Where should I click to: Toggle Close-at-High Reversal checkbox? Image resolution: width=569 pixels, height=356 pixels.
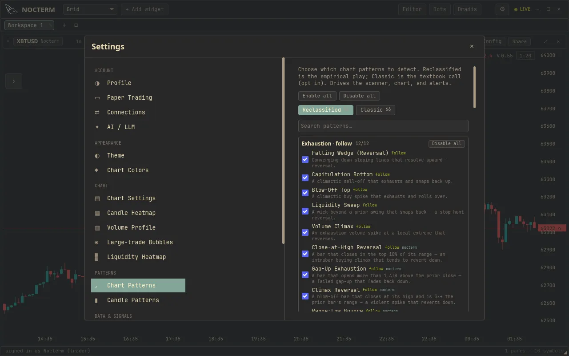pos(305,254)
